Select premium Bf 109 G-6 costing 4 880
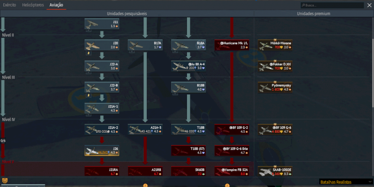This screenshot has width=374, height=187. [275, 129]
